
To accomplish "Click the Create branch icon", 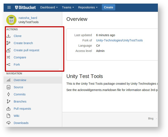I will [x=9, y=43].
